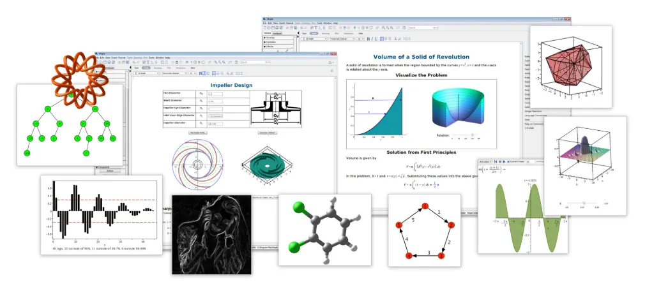Click the edge-detected face image thumbnail
645x289 pixels.
coord(211,234)
